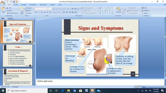This screenshot has height=93, width=166.
Task: Open the Slide Show ribbon tab
Action: click(43, 5)
